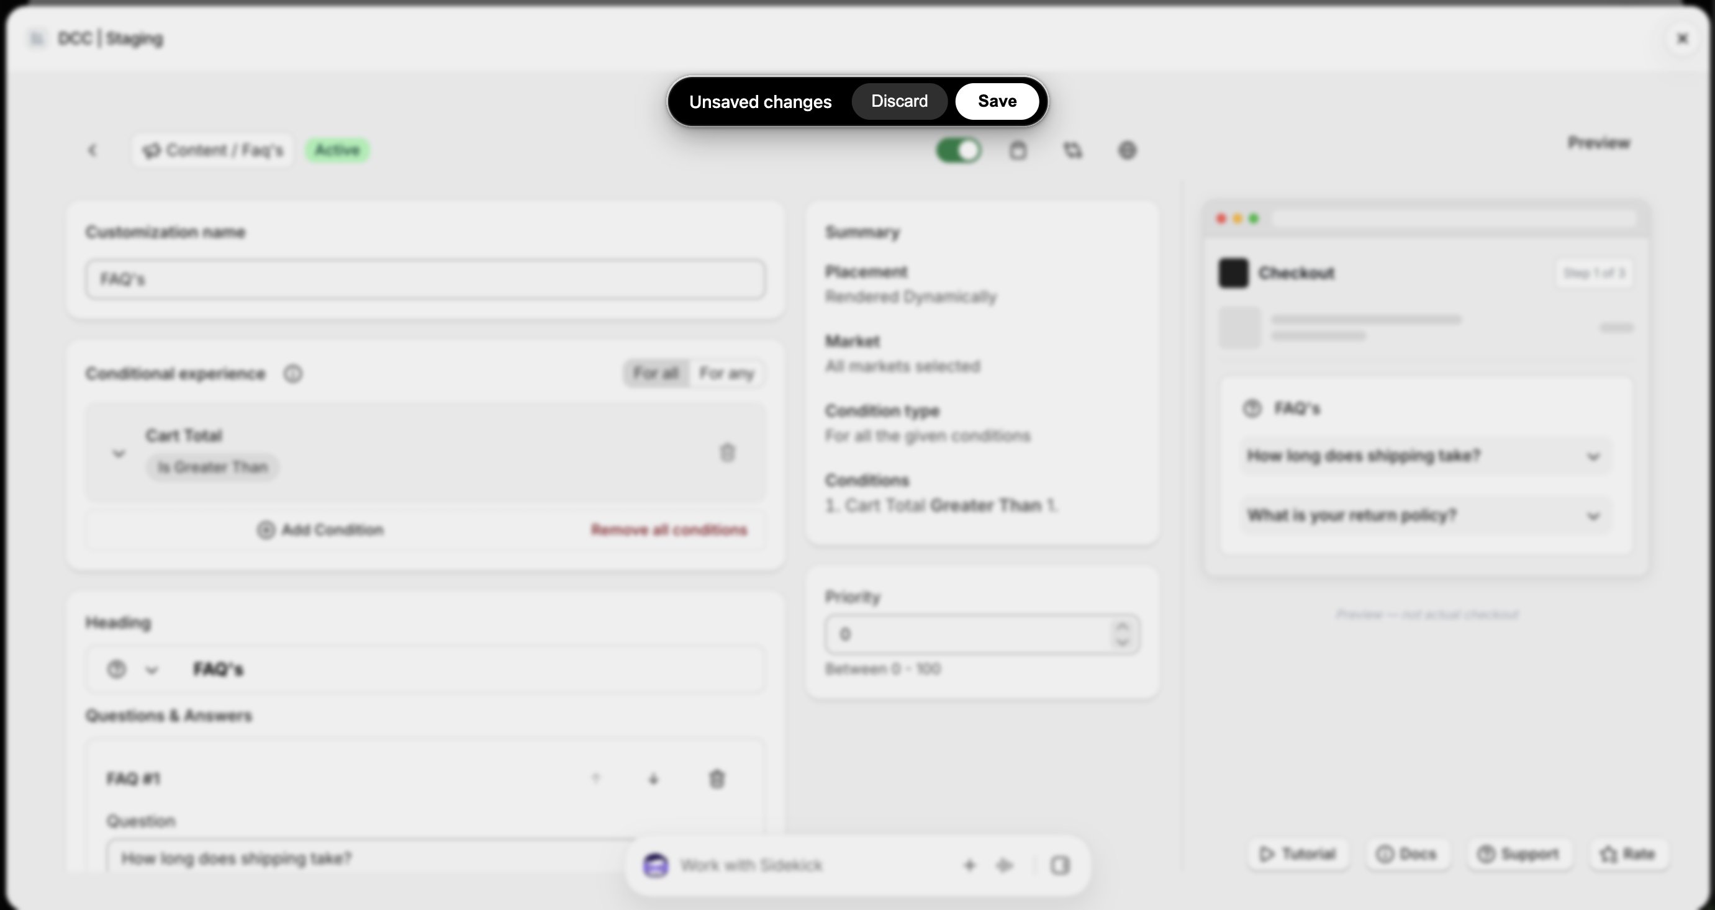Click the FAQ #1 Question input field
Viewport: 1715px width, 910px height.
(x=425, y=857)
